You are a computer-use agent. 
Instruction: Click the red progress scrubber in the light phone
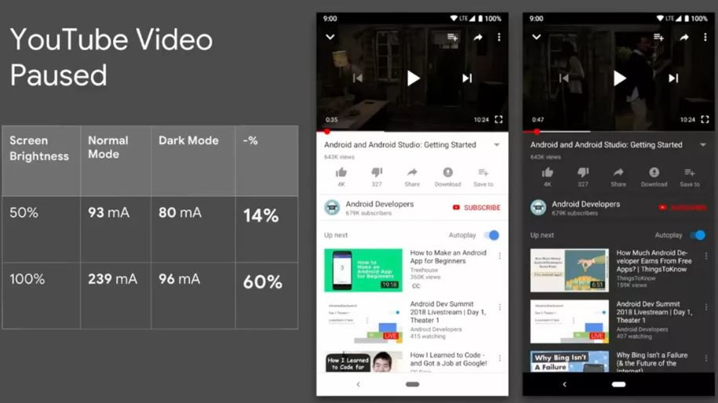click(327, 132)
